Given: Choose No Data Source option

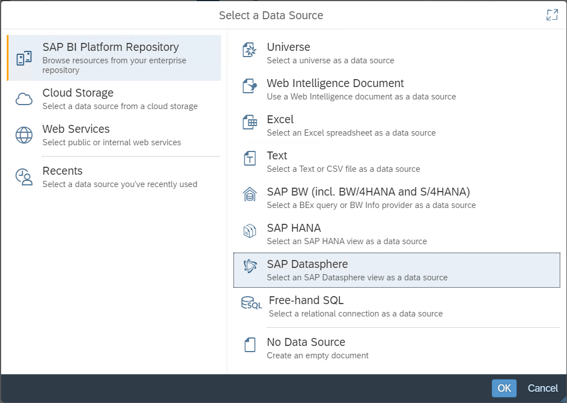Looking at the screenshot, I should pyautogui.click(x=397, y=348).
